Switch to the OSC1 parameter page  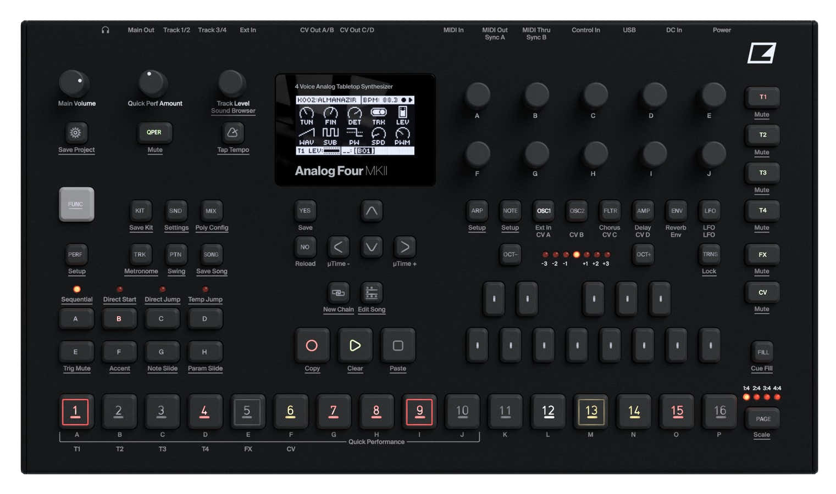point(544,211)
